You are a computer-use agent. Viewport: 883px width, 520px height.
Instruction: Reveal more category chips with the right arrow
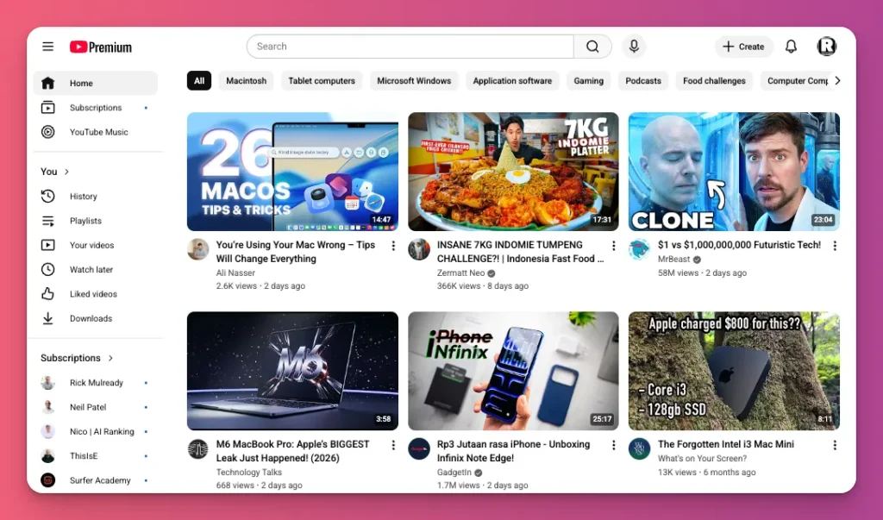[835, 80]
